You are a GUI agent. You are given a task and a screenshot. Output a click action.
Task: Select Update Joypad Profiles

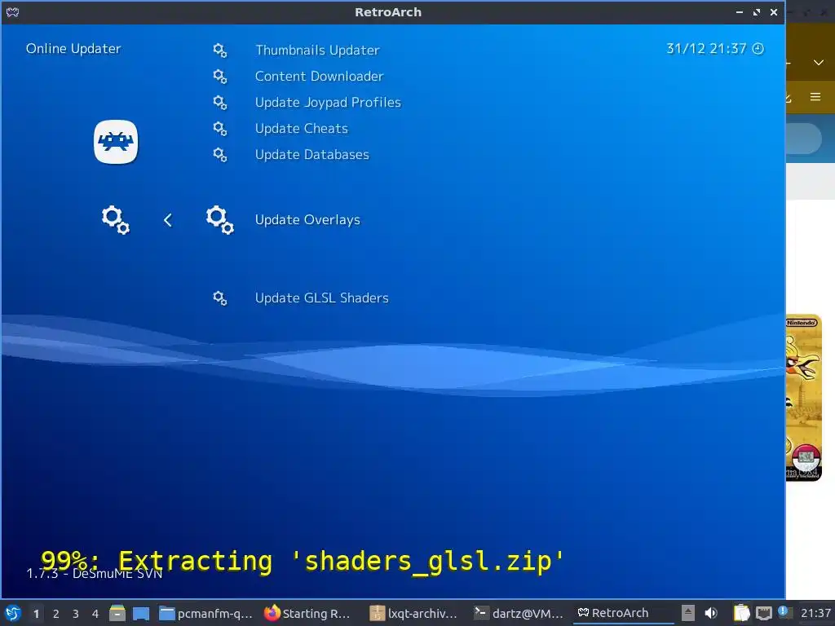pyautogui.click(x=328, y=102)
